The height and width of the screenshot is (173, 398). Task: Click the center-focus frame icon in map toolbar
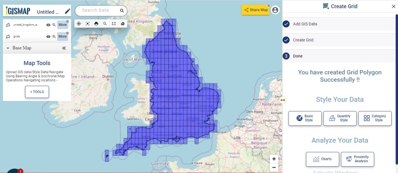coord(87,24)
